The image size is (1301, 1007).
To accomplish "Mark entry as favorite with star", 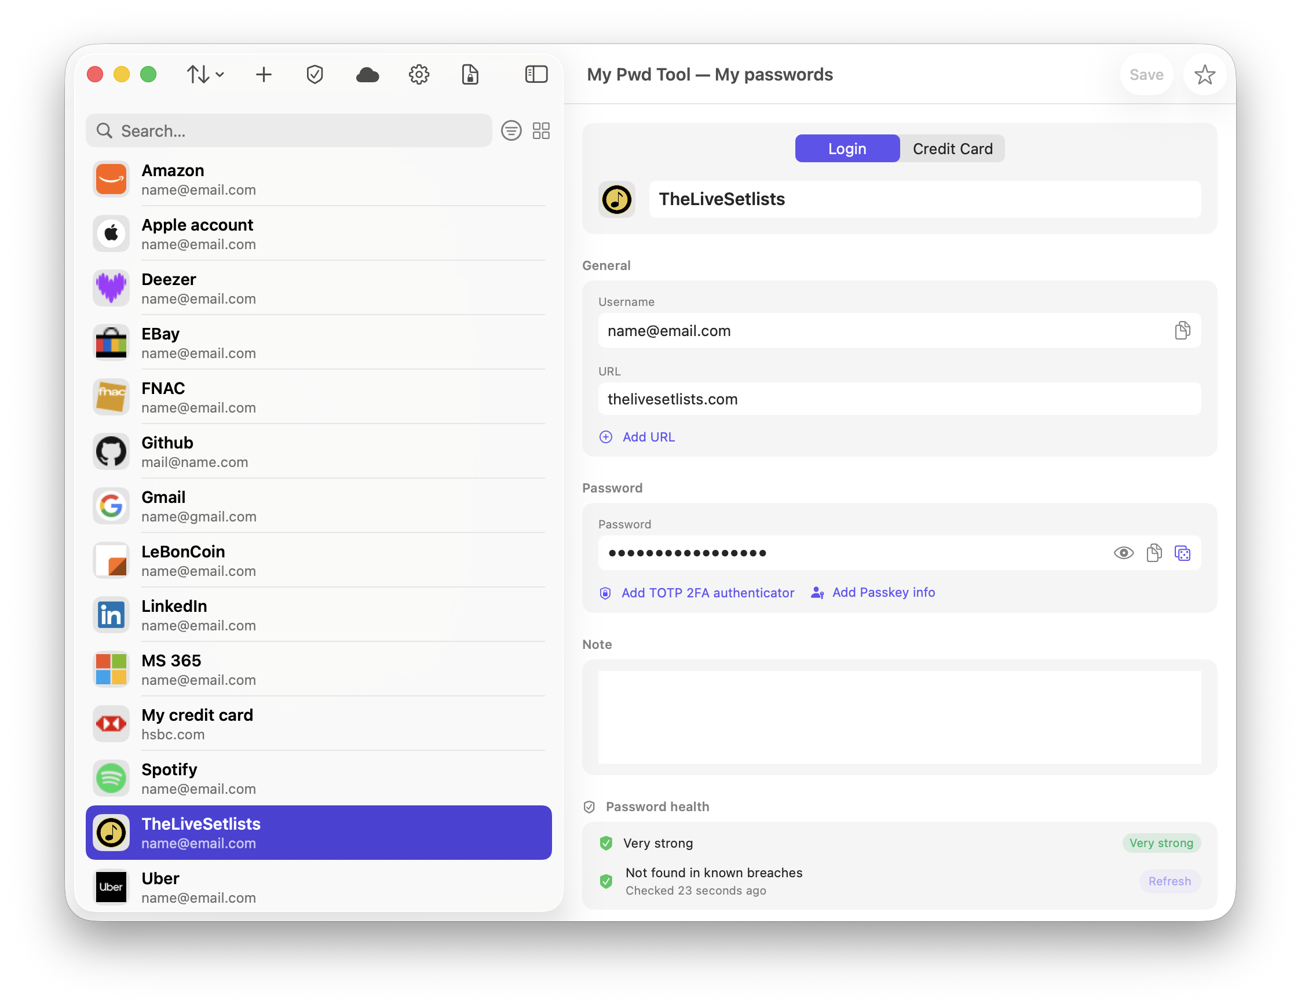I will pyautogui.click(x=1204, y=75).
